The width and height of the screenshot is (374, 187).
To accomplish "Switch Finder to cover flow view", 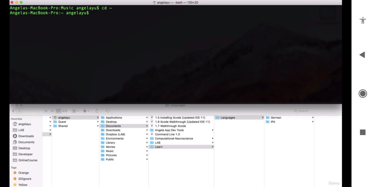I will pos(65,111).
